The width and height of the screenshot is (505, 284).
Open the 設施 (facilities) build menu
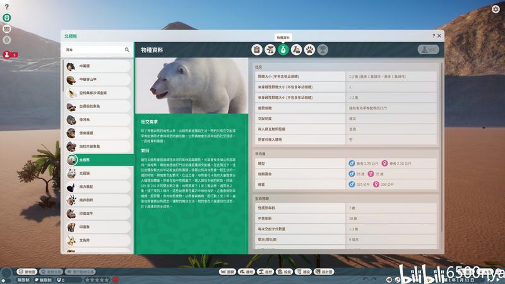tap(285, 272)
